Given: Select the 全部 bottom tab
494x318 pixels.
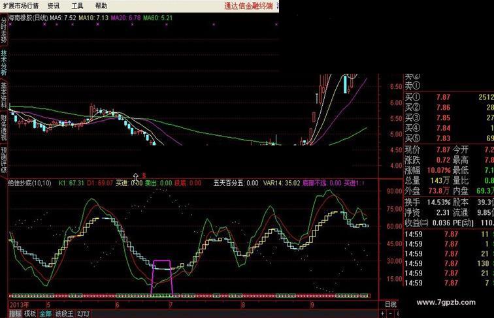Looking at the screenshot, I should [x=45, y=313].
